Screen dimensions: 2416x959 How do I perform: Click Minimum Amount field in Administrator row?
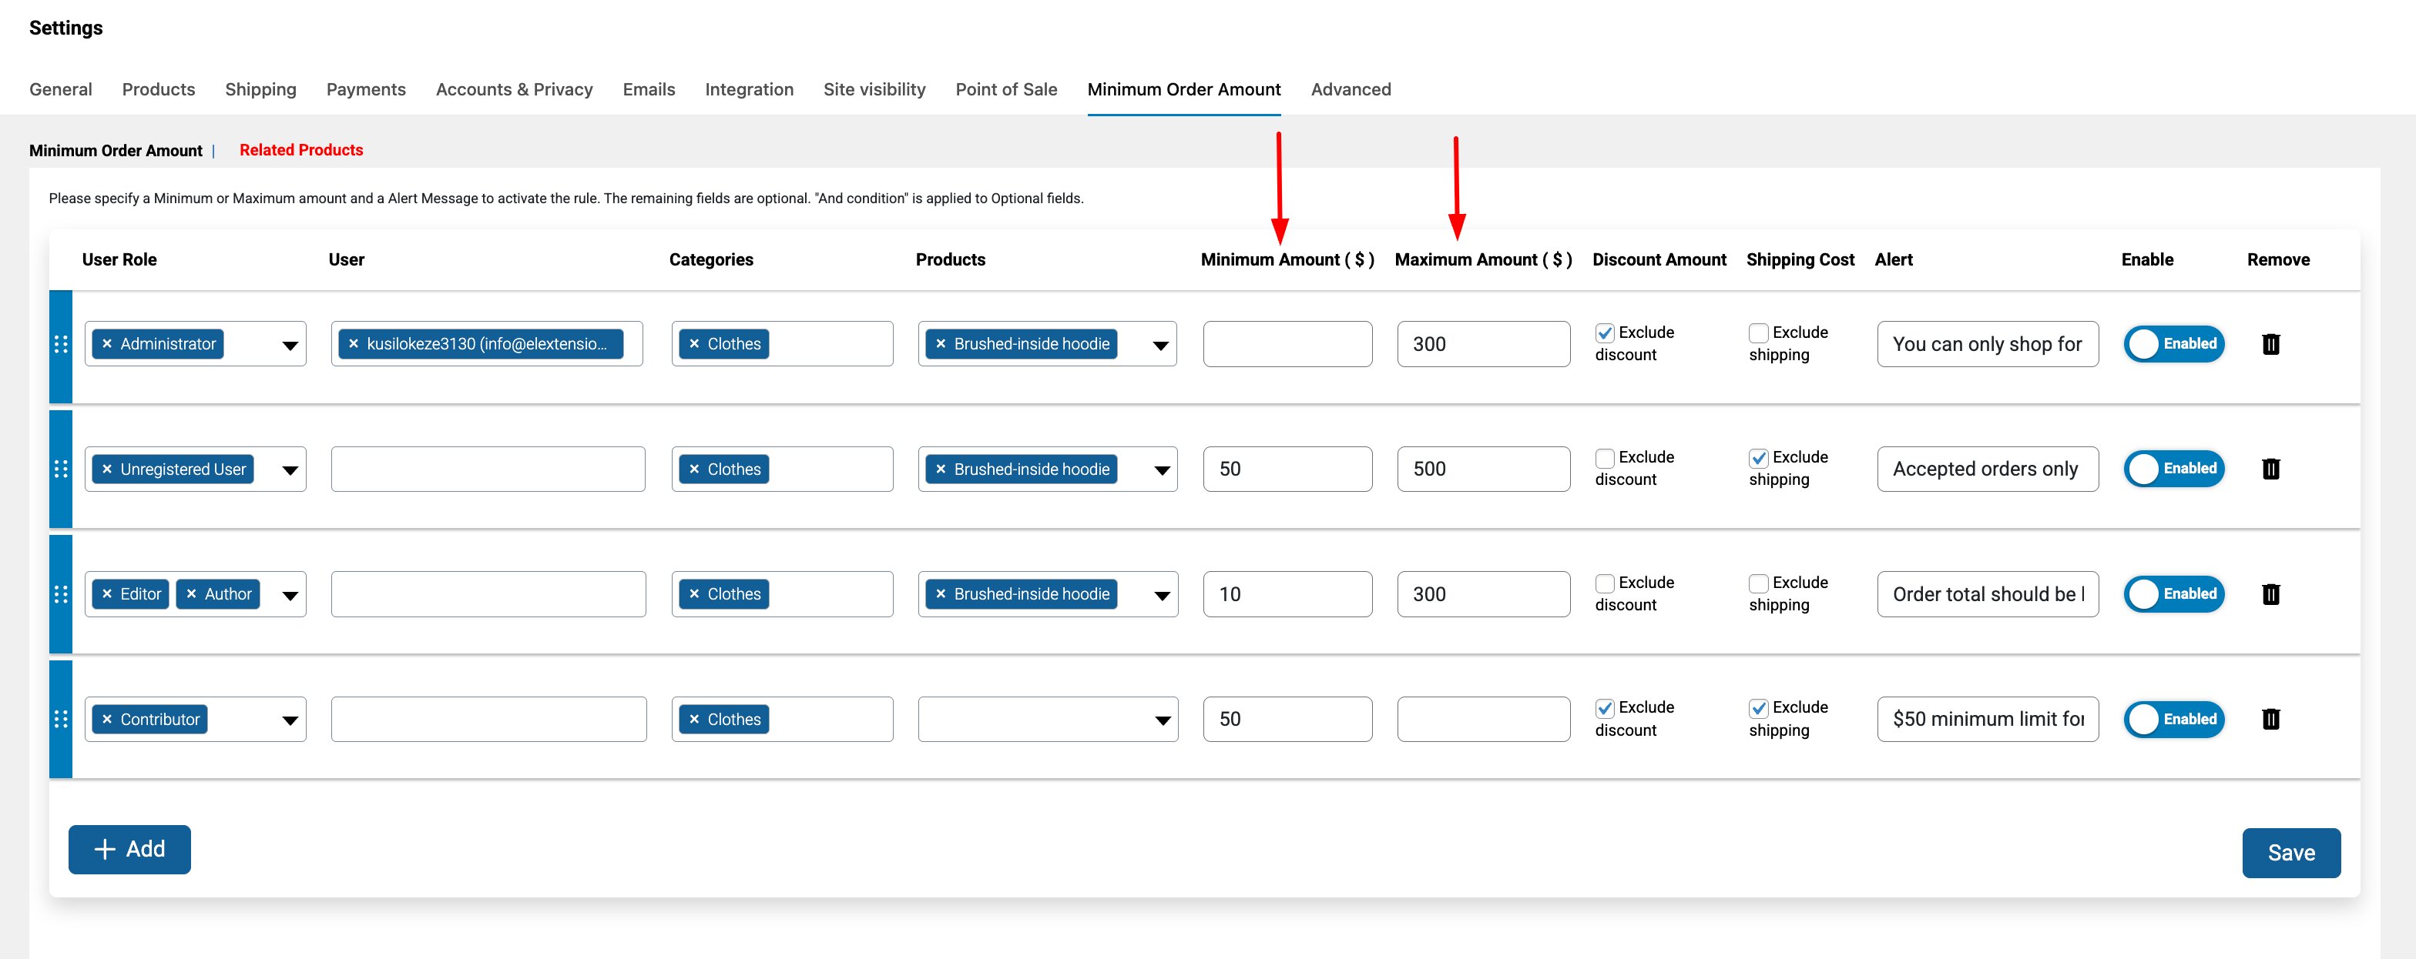click(x=1287, y=344)
